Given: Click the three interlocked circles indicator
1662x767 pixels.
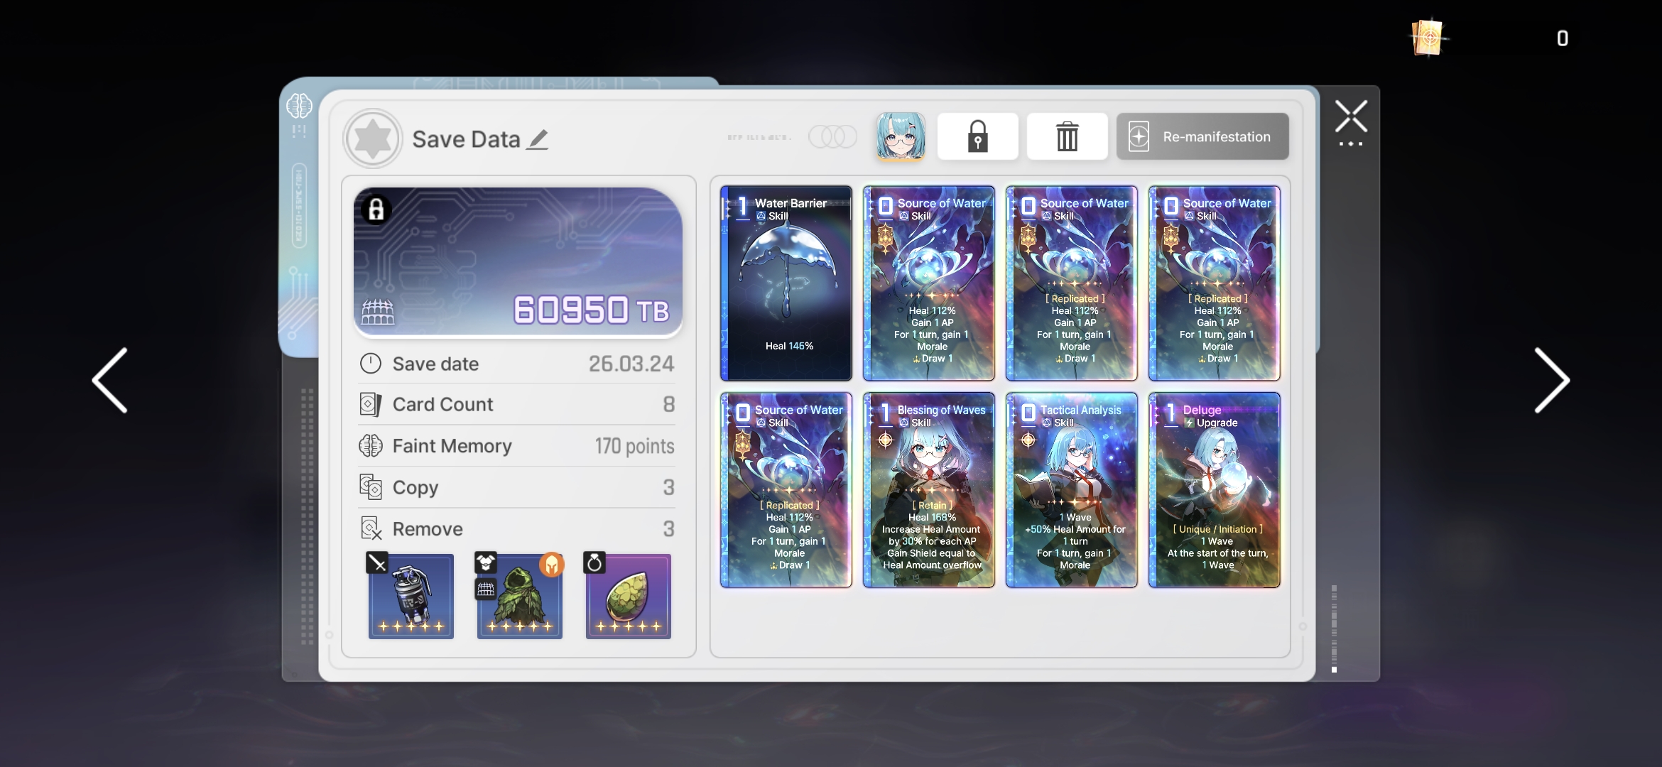Looking at the screenshot, I should (832, 136).
